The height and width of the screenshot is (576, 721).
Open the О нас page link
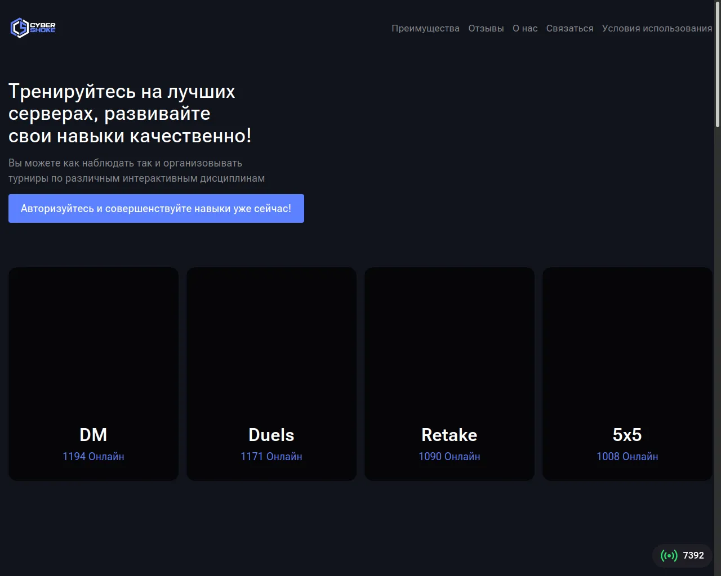pyautogui.click(x=524, y=28)
